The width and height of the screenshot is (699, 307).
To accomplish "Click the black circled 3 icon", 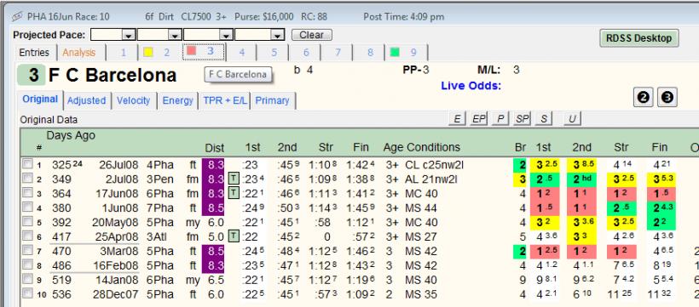I will pos(667,98).
